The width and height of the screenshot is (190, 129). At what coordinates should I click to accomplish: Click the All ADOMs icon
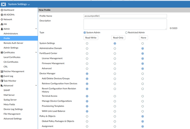2,15
